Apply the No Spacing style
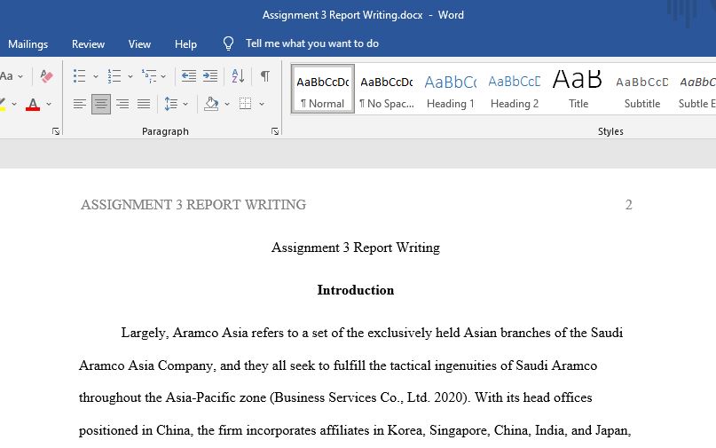Screen dimensions: 716x448 pos(386,89)
